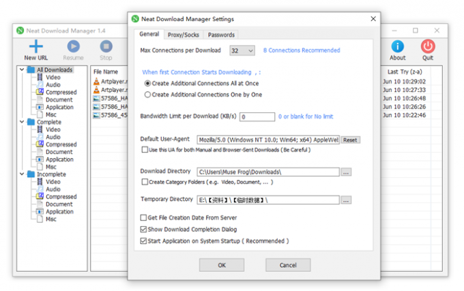Screen dimensions: 464x291
Task: Click the Temporary Directory path field
Action: 268,200
